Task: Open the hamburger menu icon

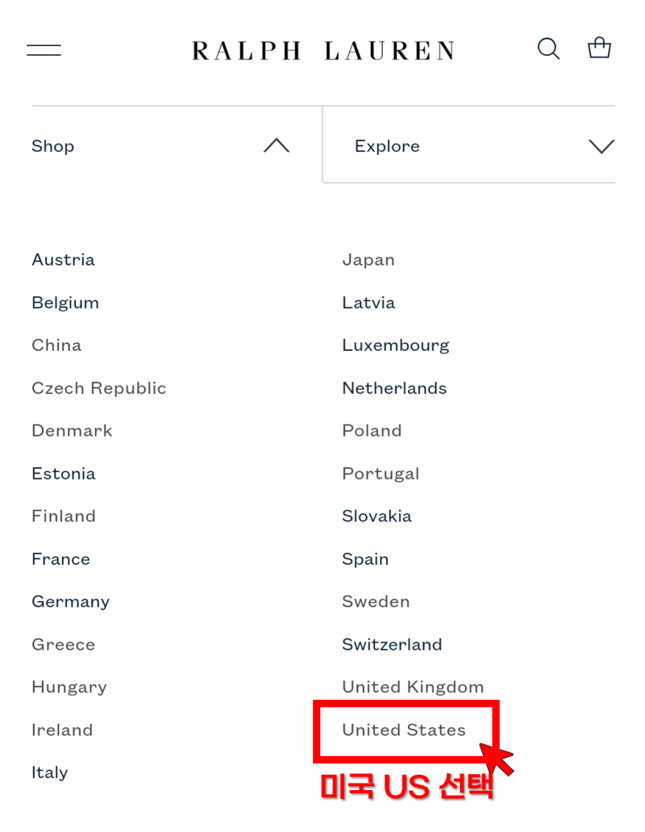Action: pyautogui.click(x=44, y=50)
